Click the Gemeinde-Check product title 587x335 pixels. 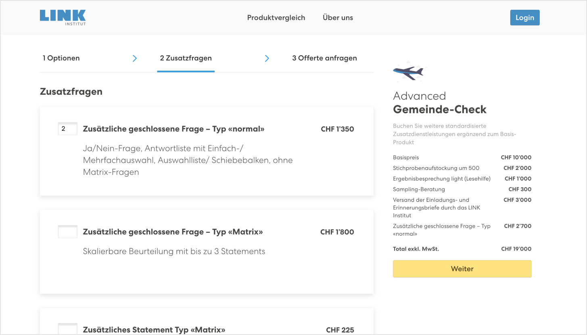[x=440, y=109]
